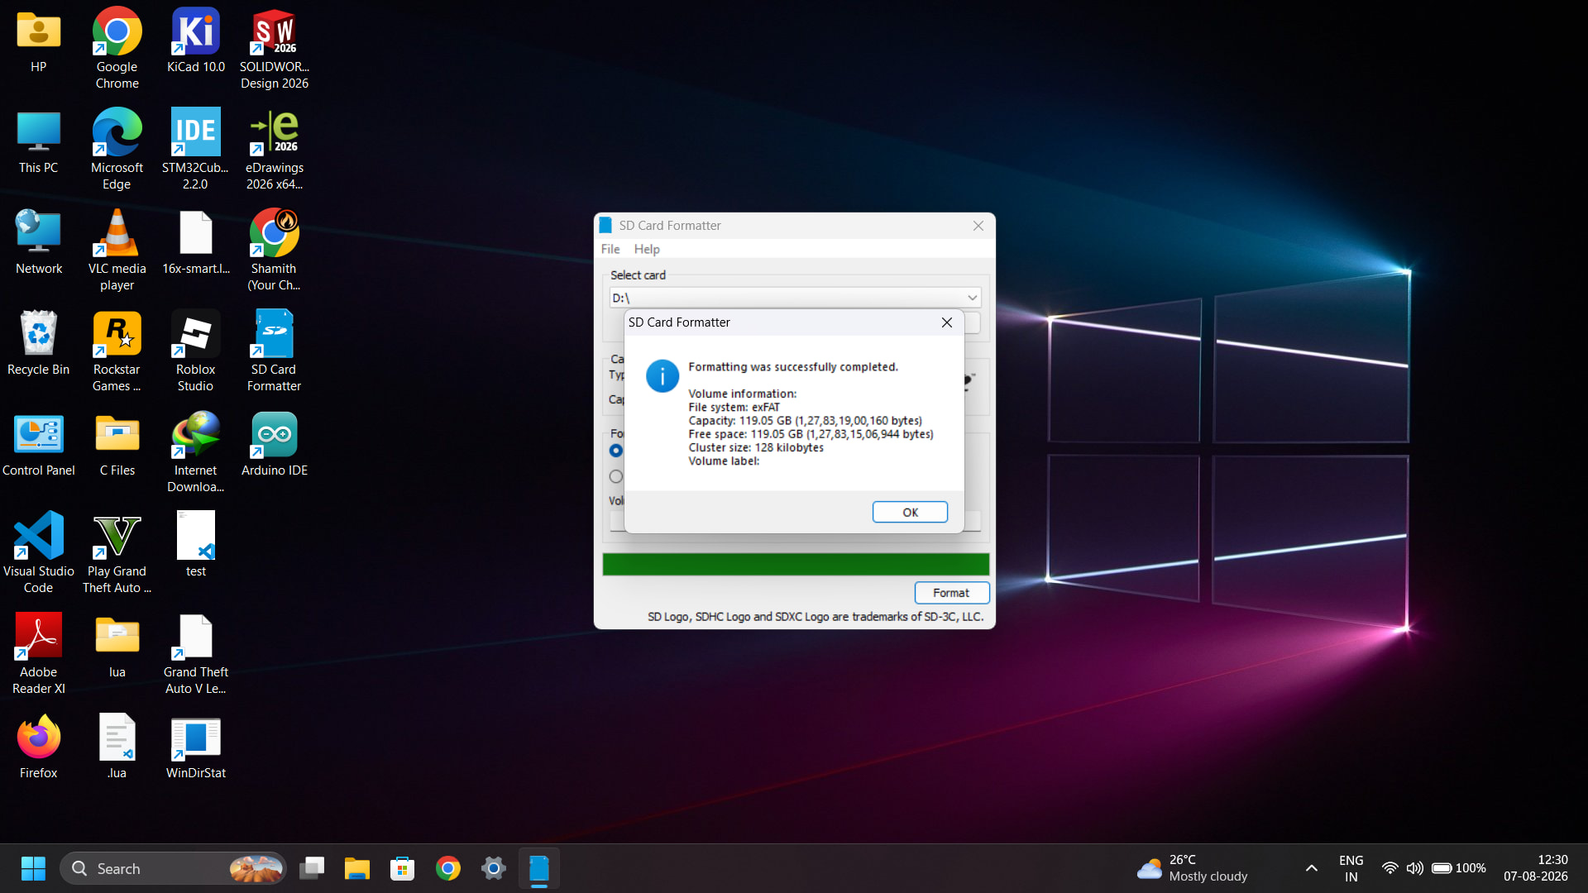The image size is (1588, 893).
Task: Open Google Chrome from the taskbar
Action: pyautogui.click(x=448, y=869)
